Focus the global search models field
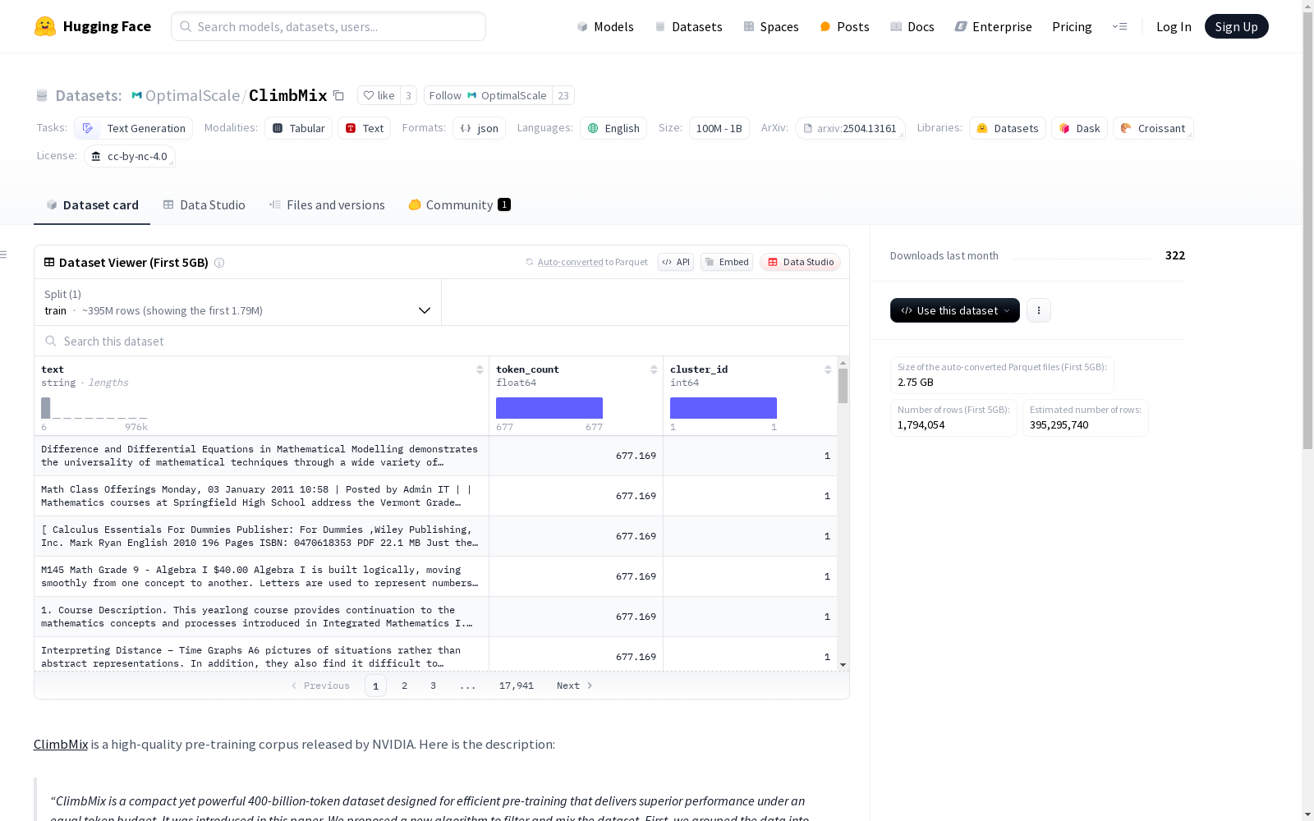 click(328, 26)
